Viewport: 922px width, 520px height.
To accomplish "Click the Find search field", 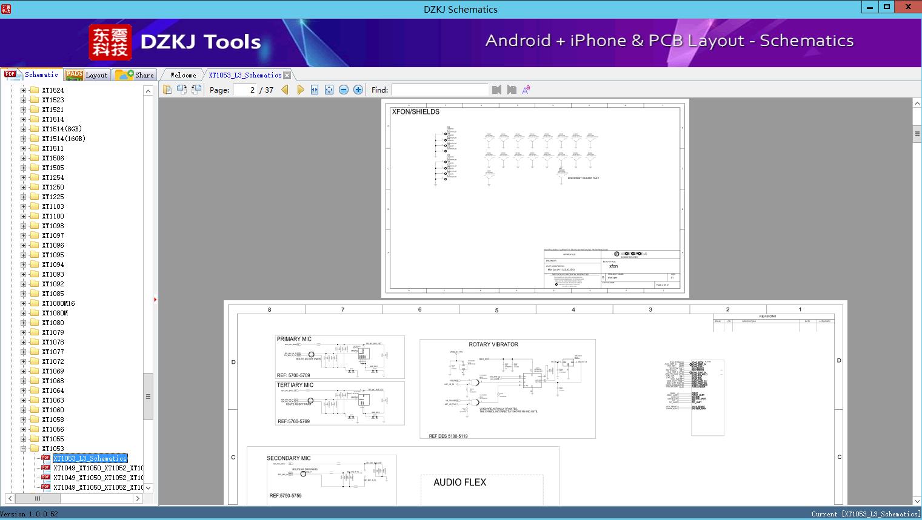I will click(x=439, y=90).
